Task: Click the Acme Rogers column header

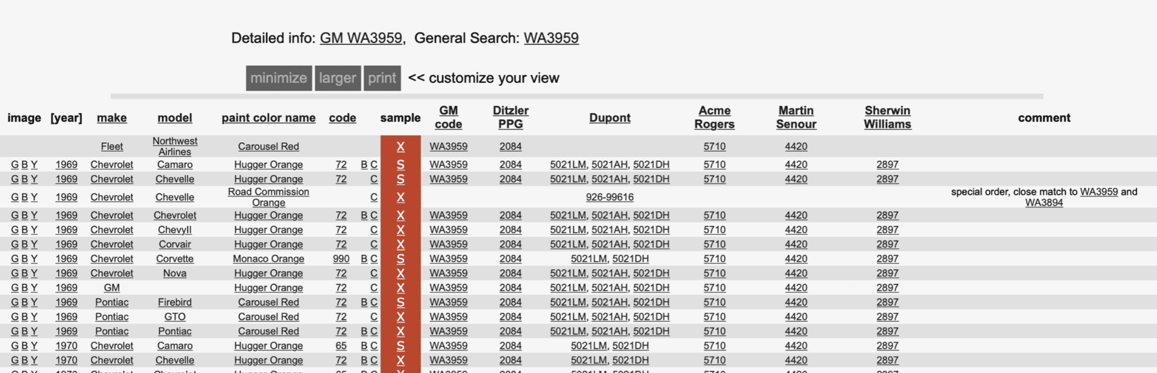Action: coord(714,117)
